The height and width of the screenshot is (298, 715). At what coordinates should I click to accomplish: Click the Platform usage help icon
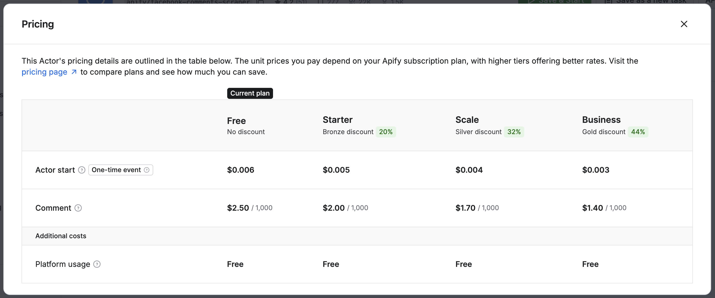click(97, 264)
